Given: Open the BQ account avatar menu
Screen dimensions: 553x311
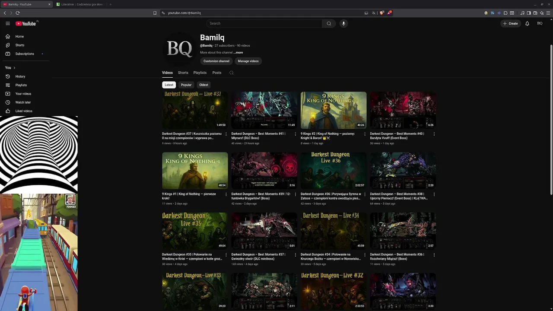Looking at the screenshot, I should pyautogui.click(x=540, y=23).
